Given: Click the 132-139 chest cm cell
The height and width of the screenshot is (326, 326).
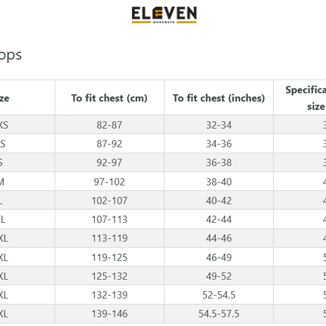Looking at the screenshot, I should [109, 295].
